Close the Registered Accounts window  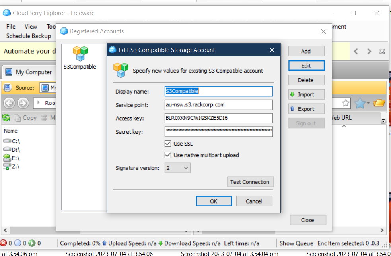(323, 31)
